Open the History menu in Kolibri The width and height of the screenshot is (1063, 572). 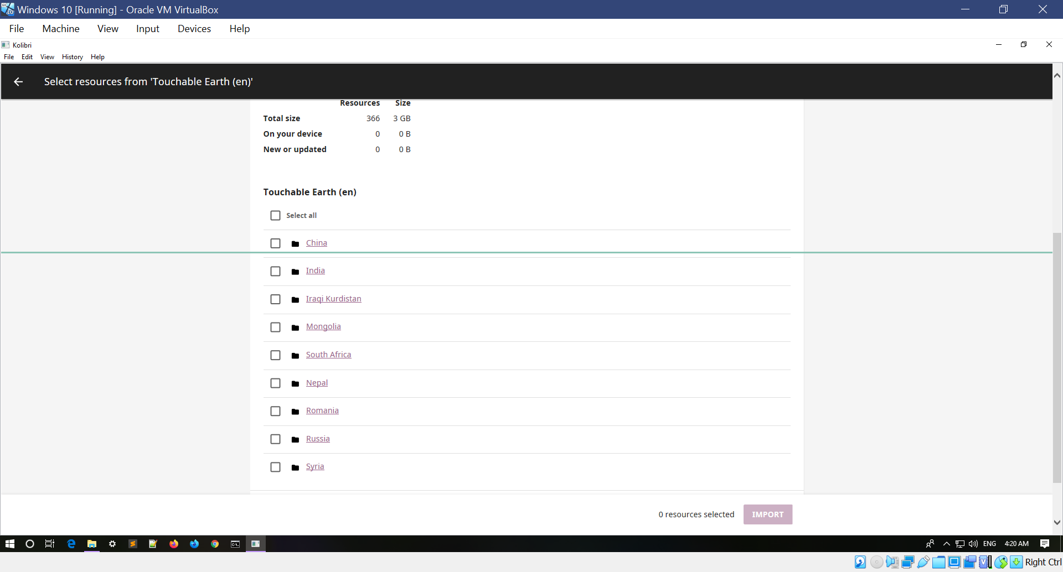[x=72, y=56]
